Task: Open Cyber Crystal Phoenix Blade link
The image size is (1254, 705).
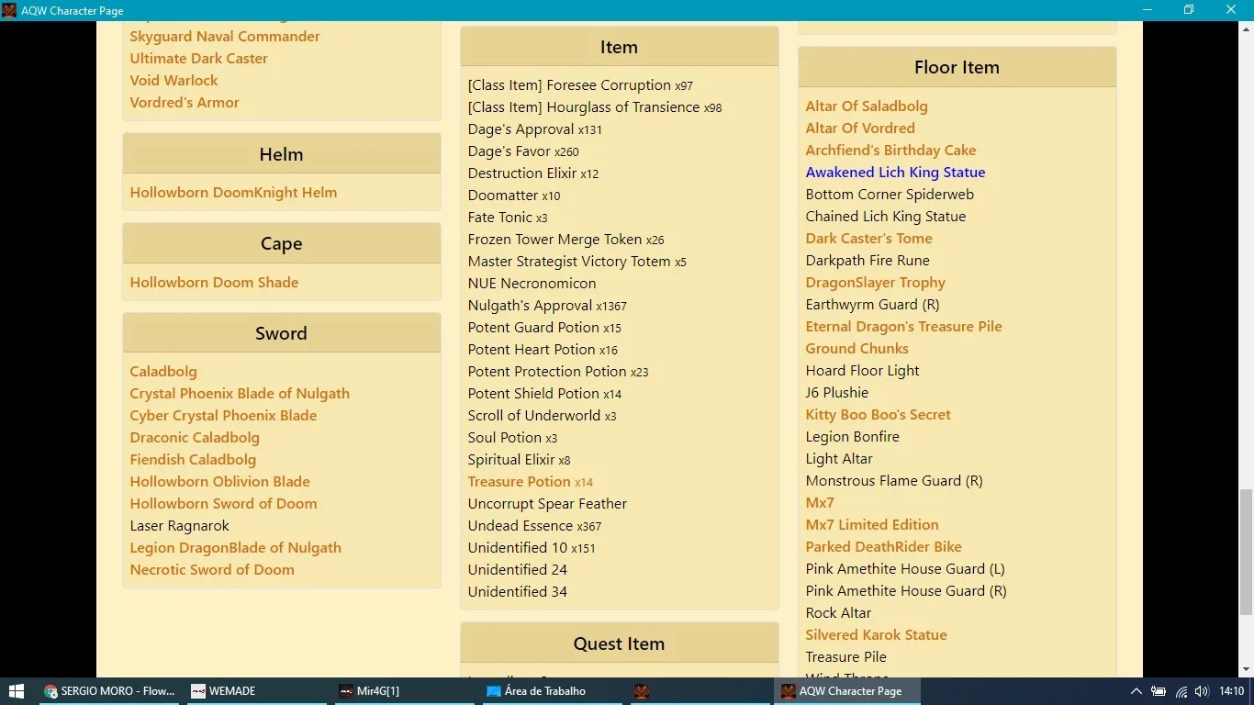Action: pyautogui.click(x=223, y=416)
